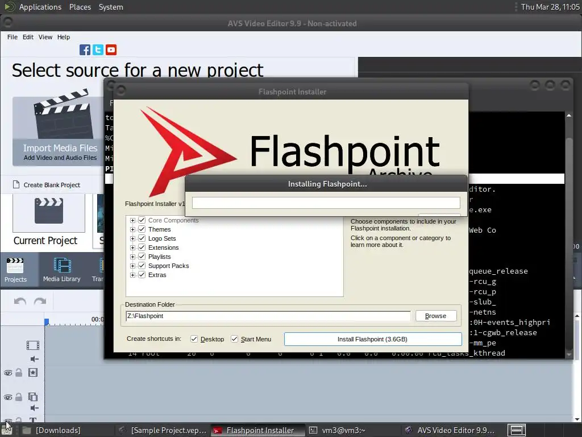Expand the Logo Sets tree node
Screen dimensions: 582x437
pos(132,238)
